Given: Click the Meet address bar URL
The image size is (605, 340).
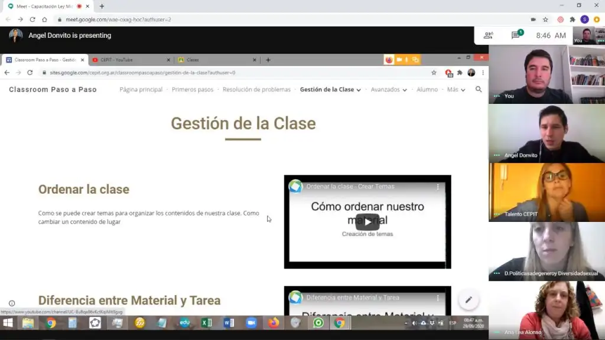Looking at the screenshot, I should click(118, 19).
